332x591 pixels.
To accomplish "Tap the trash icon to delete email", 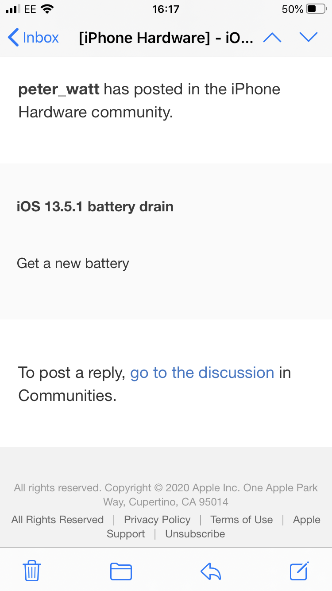I will 32,570.
